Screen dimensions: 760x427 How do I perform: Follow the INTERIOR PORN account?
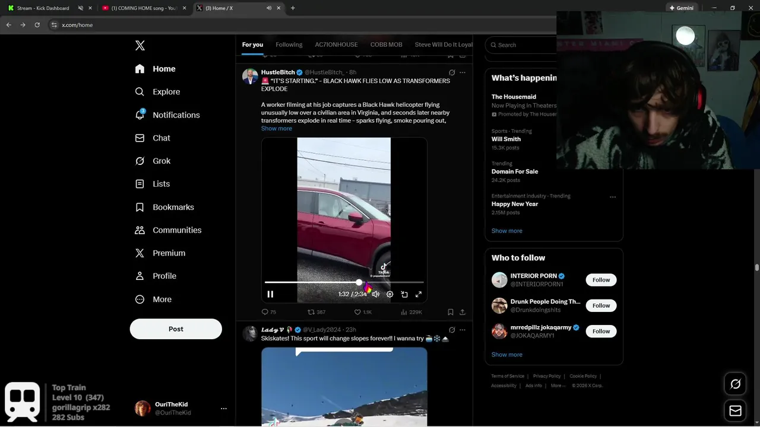coord(601,280)
